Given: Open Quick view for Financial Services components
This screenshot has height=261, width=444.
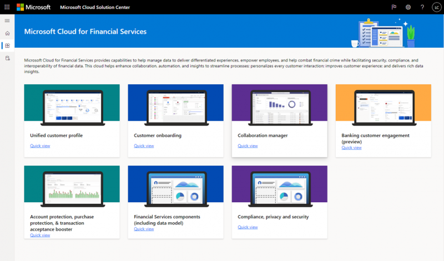Looking at the screenshot, I should coord(144,229).
